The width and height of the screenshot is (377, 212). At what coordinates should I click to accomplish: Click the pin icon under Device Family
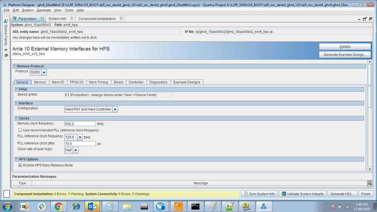(x=6, y=50)
